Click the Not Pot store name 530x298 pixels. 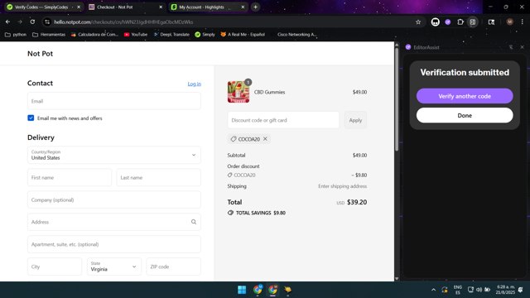tap(40, 54)
